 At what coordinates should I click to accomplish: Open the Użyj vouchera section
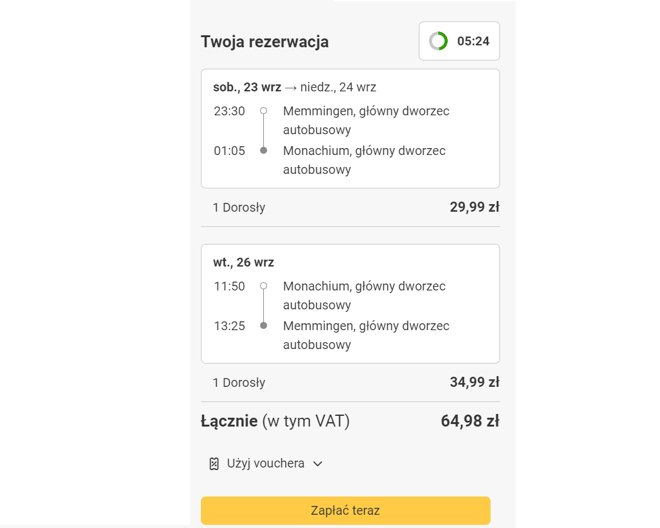[x=266, y=464]
